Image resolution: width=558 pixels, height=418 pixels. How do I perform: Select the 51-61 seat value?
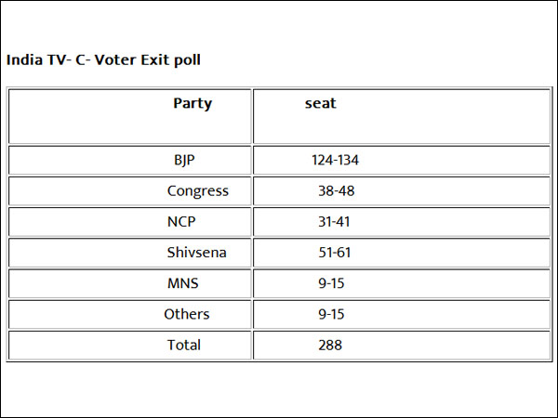(x=336, y=253)
